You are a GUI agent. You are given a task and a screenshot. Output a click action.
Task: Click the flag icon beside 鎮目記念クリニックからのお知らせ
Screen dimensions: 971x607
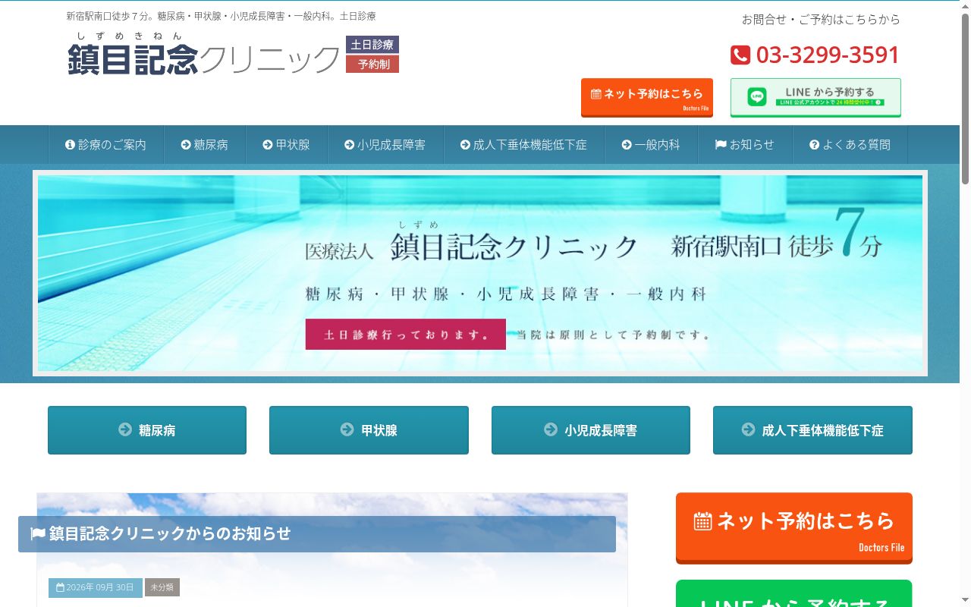(x=38, y=533)
